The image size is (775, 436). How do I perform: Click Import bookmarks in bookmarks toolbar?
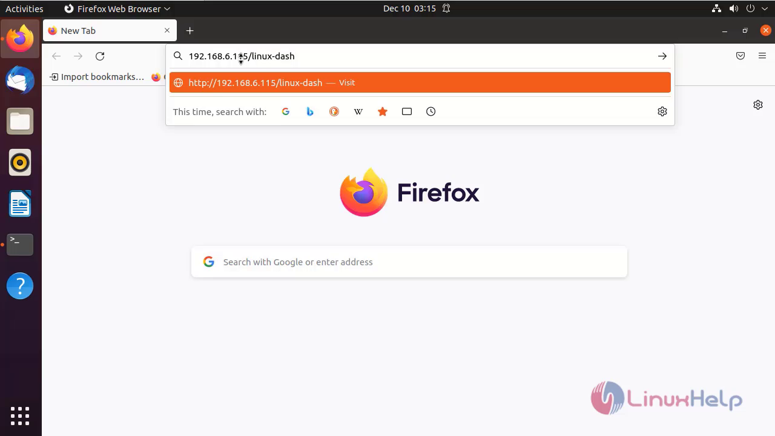pyautogui.click(x=97, y=77)
